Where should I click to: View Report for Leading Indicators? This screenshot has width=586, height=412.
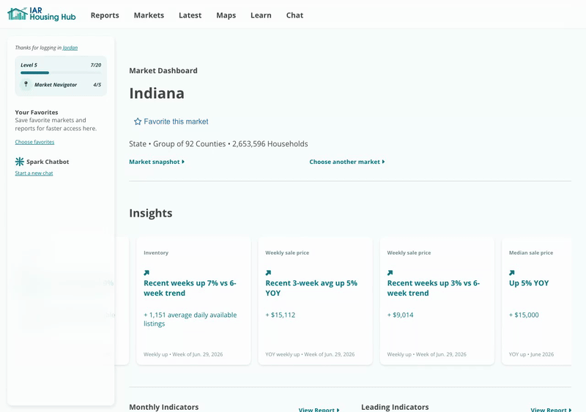551,409
